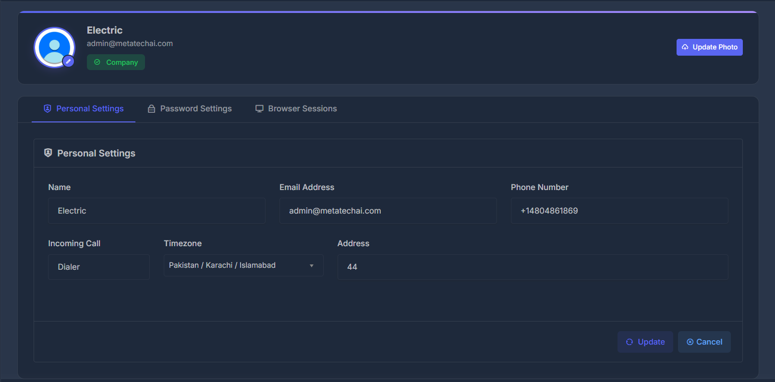Viewport: 775px width, 382px height.
Task: Click the Company badge
Action: (116, 62)
